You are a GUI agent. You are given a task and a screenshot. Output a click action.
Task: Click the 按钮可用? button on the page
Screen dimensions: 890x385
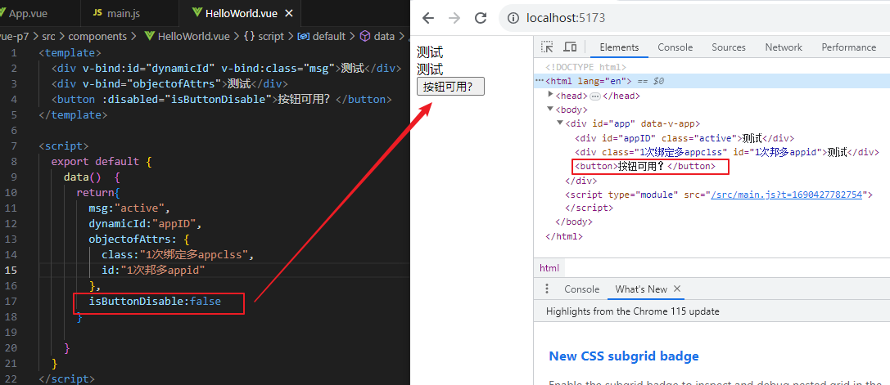coord(450,87)
